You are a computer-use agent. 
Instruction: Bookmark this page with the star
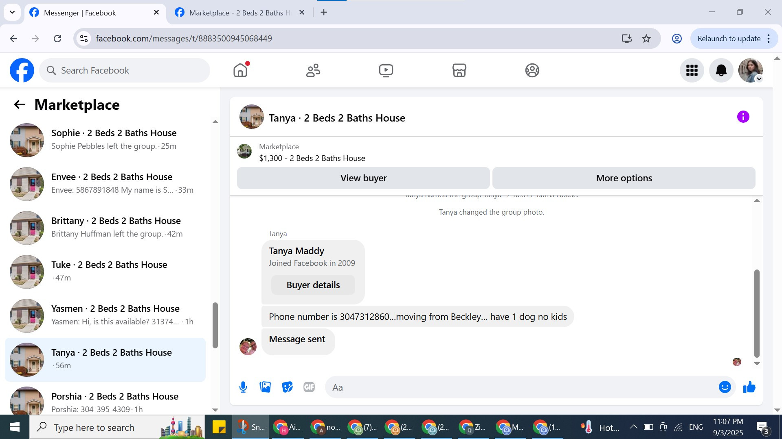pyautogui.click(x=646, y=39)
